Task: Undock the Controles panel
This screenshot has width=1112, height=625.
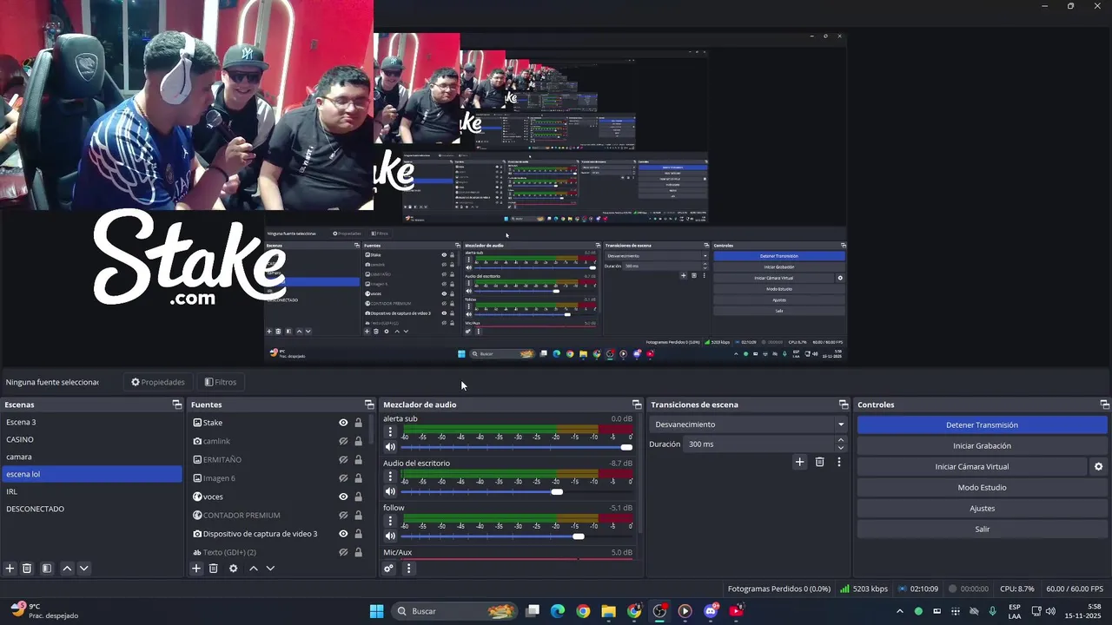Action: 1105,405
